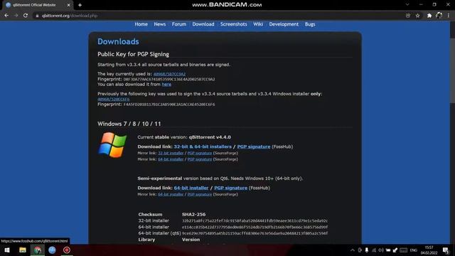Go to the News section
The image size is (455, 256).
tap(159, 24)
